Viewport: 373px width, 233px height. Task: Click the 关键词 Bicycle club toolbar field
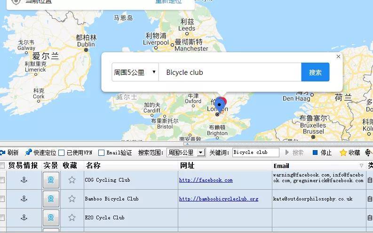[256, 153]
